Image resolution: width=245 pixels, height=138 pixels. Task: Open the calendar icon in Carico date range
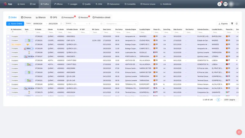pyautogui.click(x=61, y=24)
